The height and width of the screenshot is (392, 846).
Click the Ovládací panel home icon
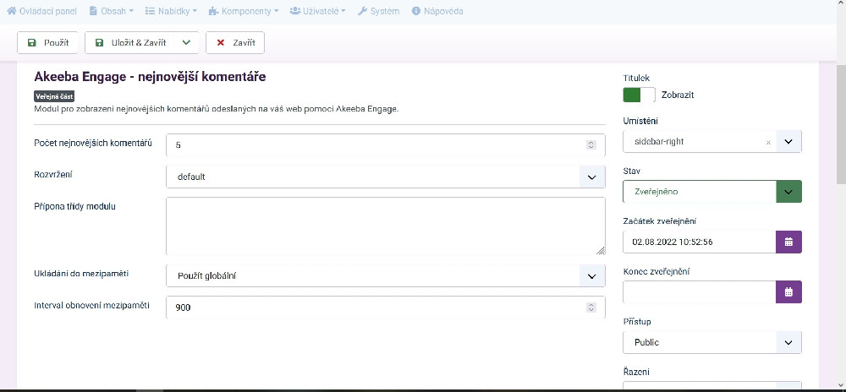tap(11, 12)
